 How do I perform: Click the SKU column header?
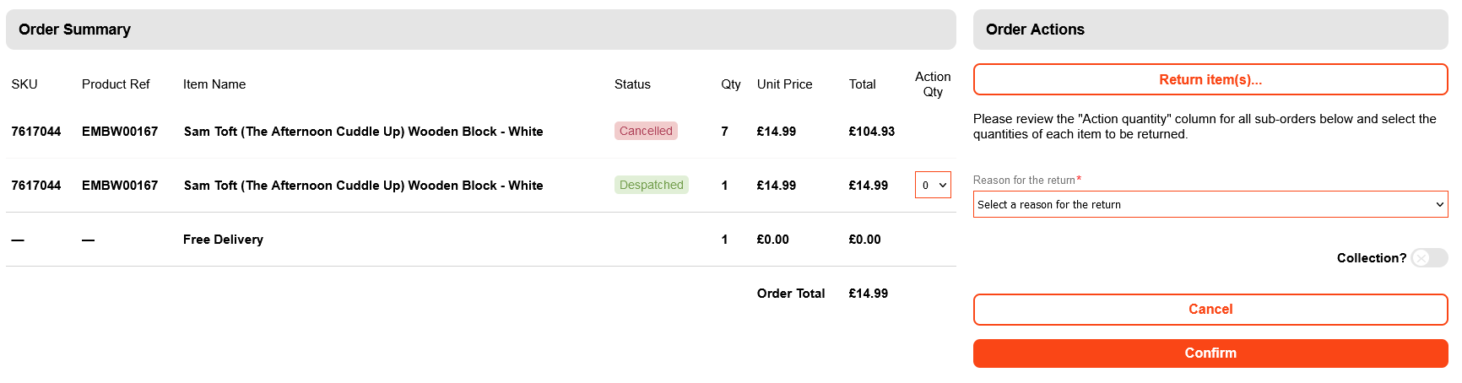[x=24, y=84]
